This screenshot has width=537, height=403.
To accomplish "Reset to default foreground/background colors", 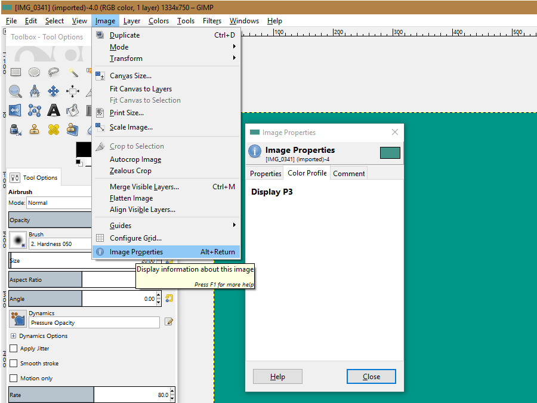I will click(x=79, y=163).
